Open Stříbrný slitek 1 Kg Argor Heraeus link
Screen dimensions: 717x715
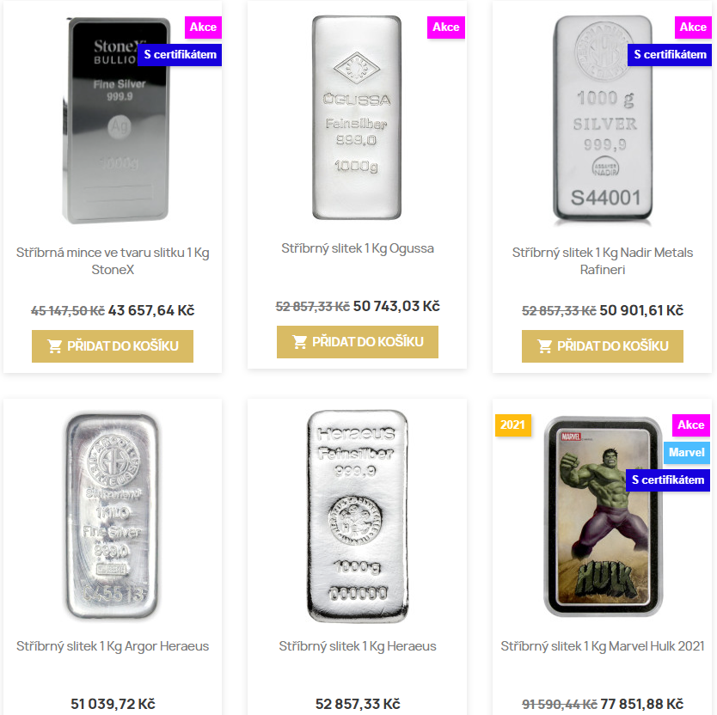click(113, 646)
